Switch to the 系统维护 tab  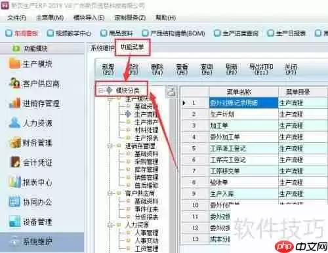102,48
